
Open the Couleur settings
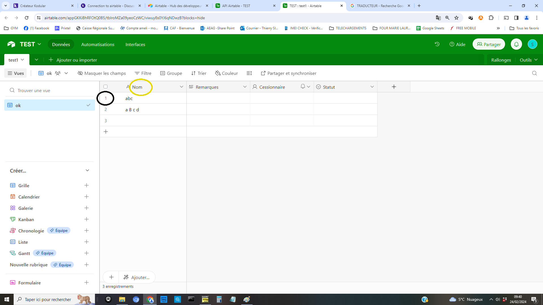coord(226,73)
